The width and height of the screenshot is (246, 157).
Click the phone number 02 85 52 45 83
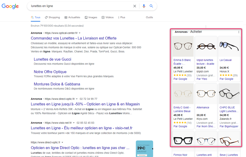[x=86, y=123]
